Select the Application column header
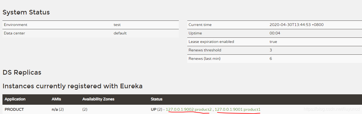The image size is (362, 114). click(15, 99)
